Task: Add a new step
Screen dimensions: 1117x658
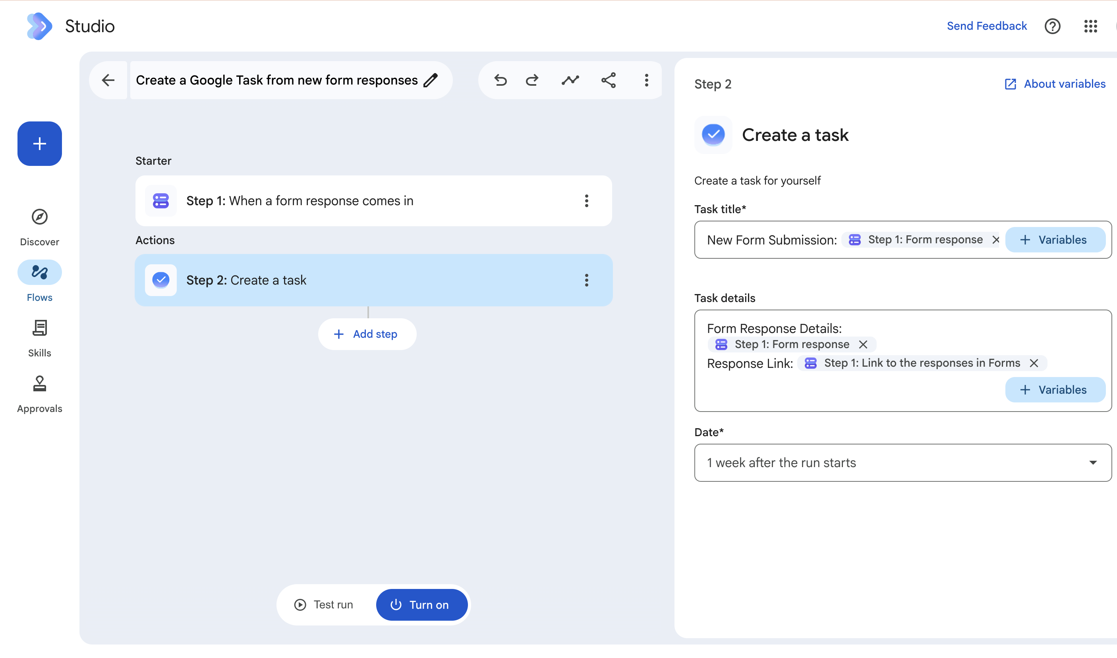Action: pos(367,334)
